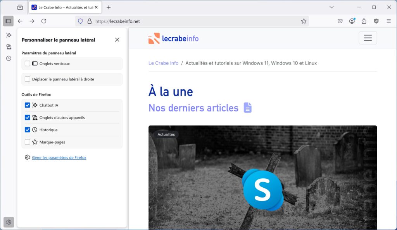Uncheck the Historique checkbox

coord(28,130)
